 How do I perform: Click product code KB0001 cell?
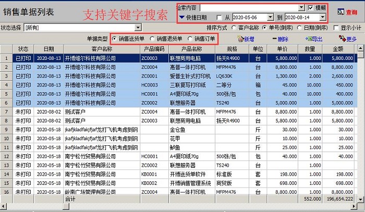pos(149,174)
